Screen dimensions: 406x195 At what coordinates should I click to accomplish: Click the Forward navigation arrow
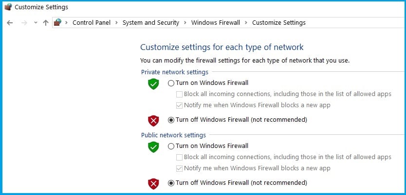(x=24, y=23)
